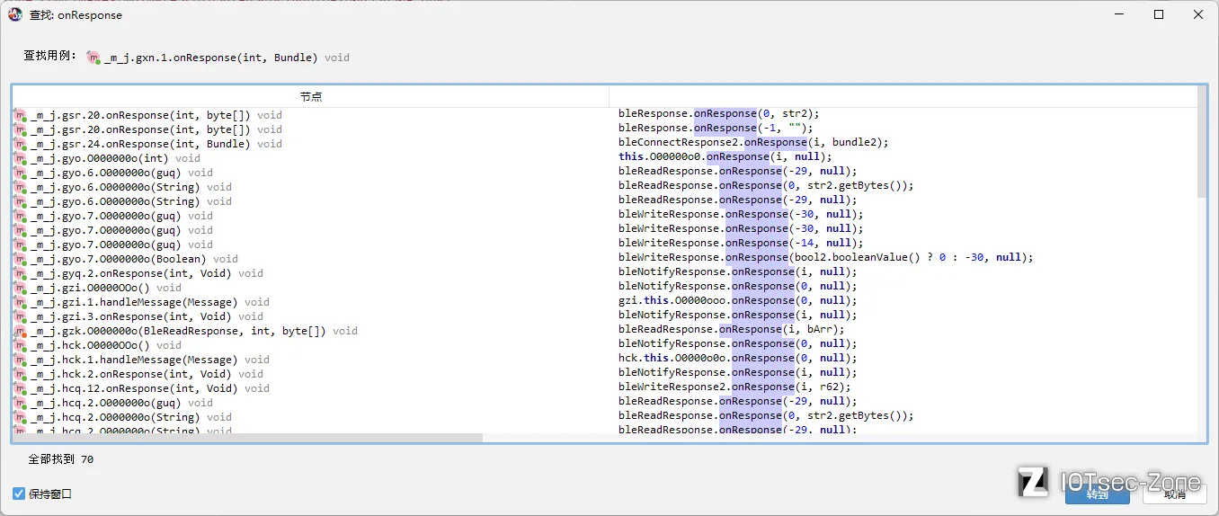
Task: Select code line bleResponse.onResponse(0, str2);
Action: click(719, 114)
